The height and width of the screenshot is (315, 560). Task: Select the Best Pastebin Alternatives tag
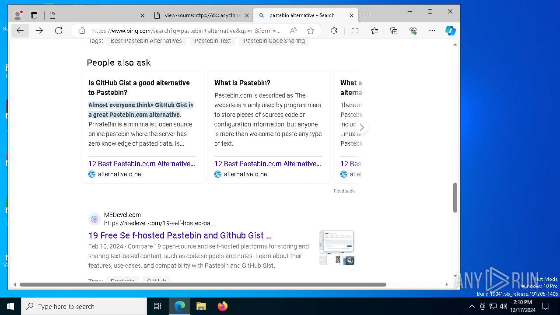point(146,41)
